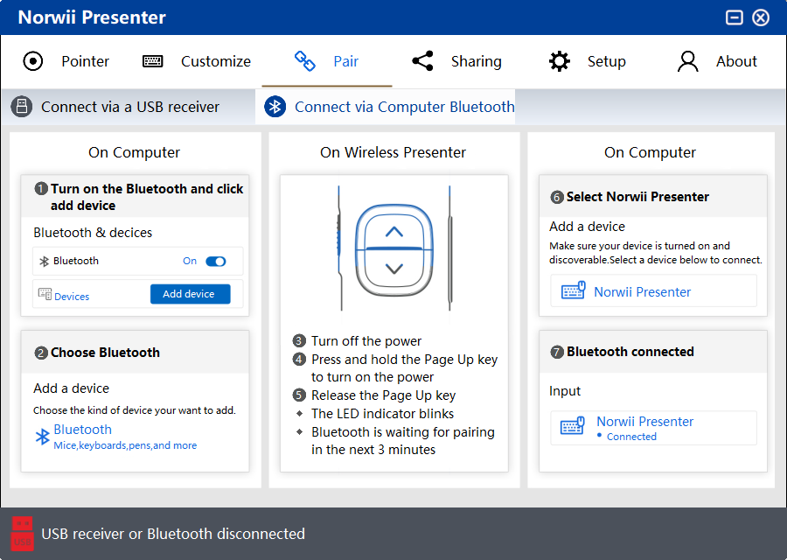Click the Devices icon beside Devices link
The height and width of the screenshot is (560, 787).
coord(45,294)
